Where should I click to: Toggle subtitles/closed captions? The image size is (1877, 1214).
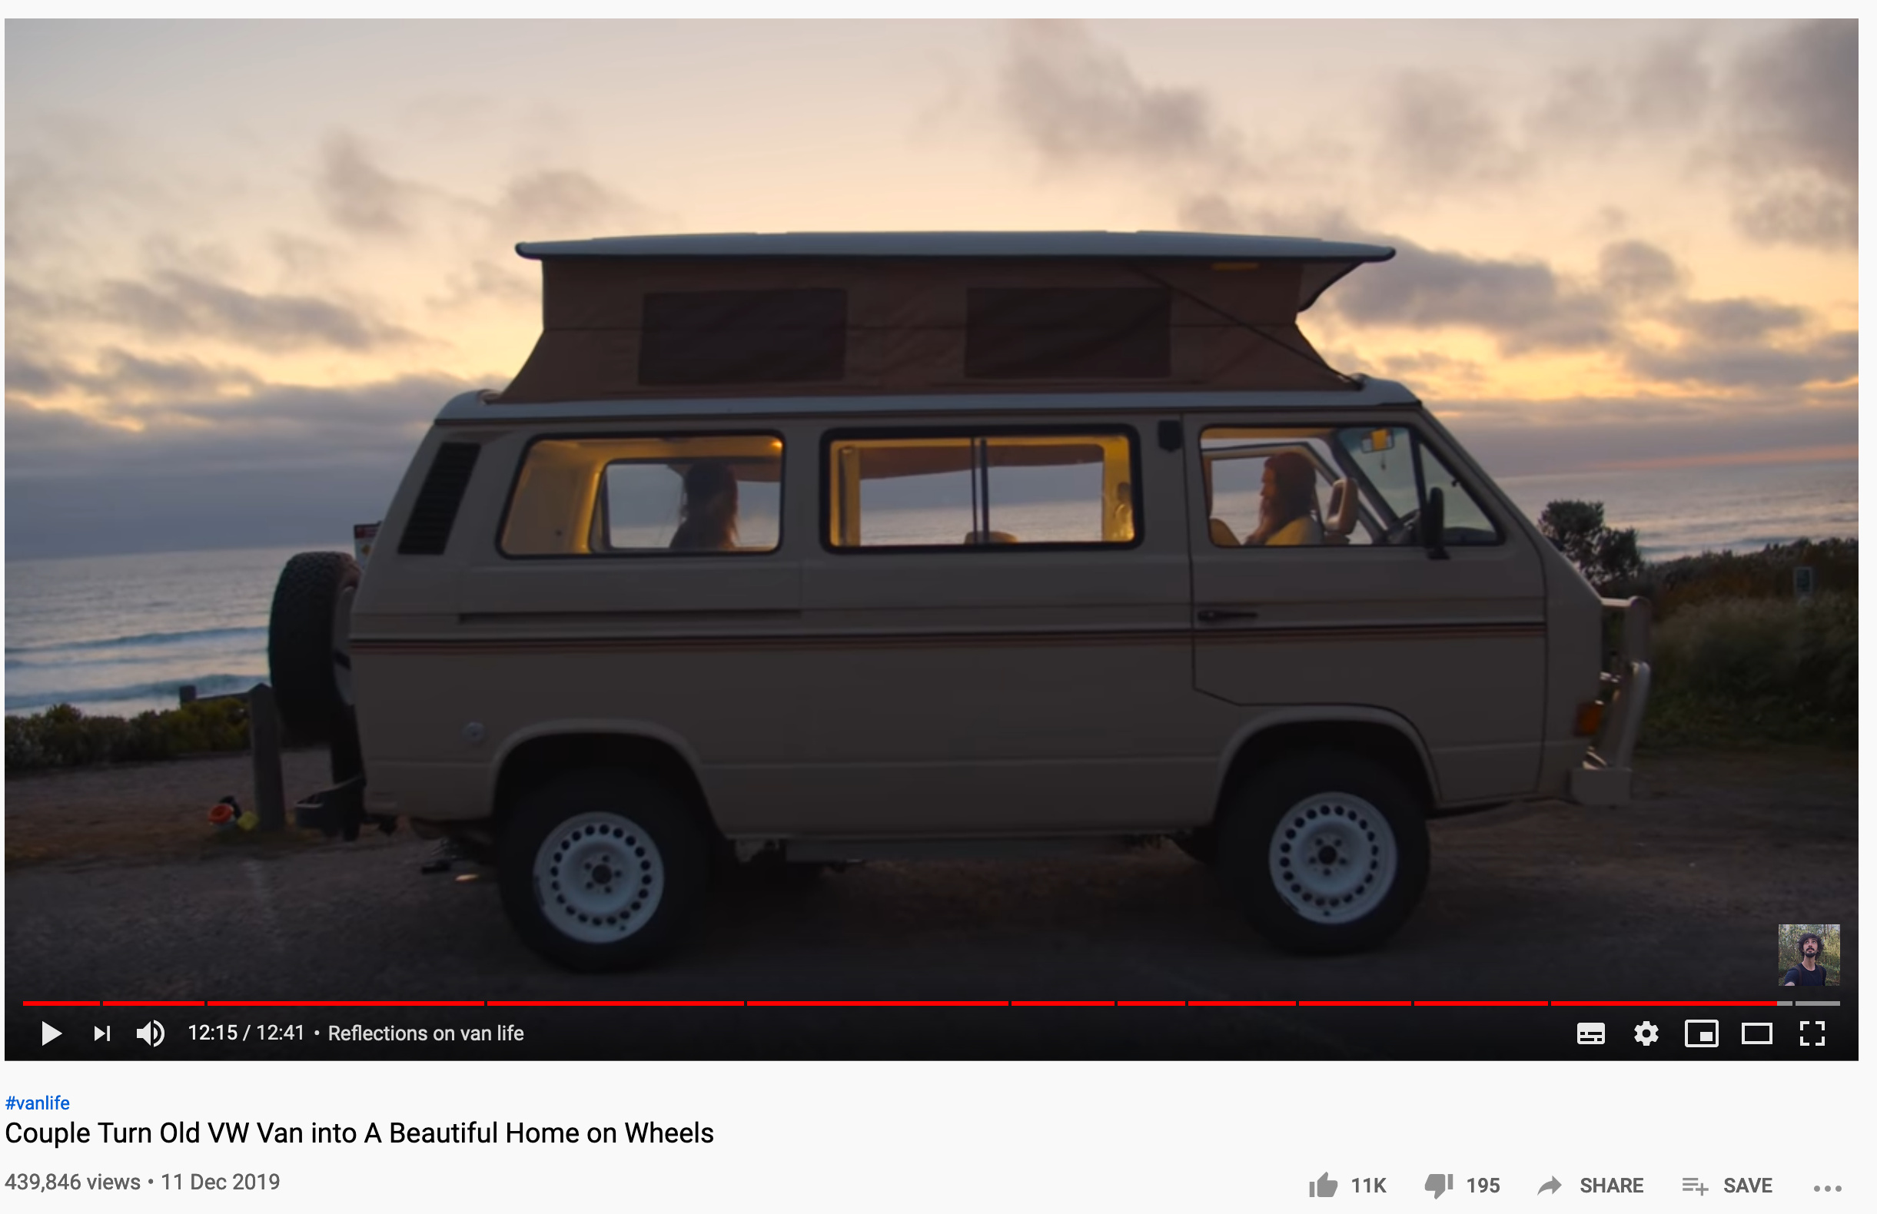[1591, 1033]
